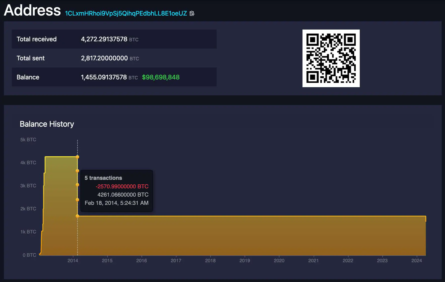Select the second orange marker below the peak

click(77, 171)
